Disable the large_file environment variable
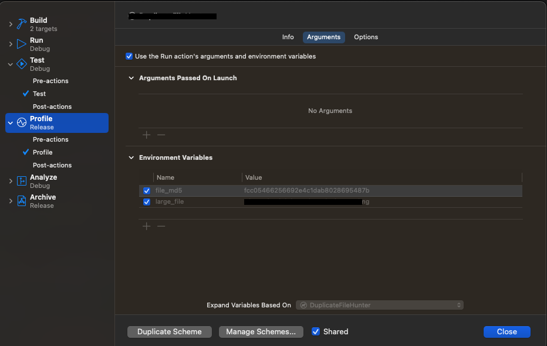 pyautogui.click(x=147, y=202)
